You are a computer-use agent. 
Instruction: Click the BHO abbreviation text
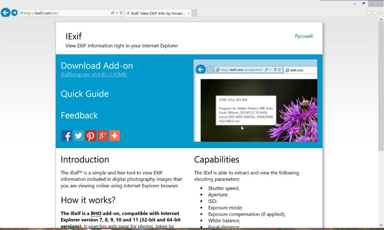coord(96,214)
